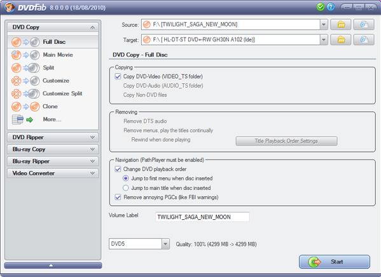The width and height of the screenshot is (381, 277).
Task: Toggle Remove annoying PGCs checkbox
Action: pos(118,197)
